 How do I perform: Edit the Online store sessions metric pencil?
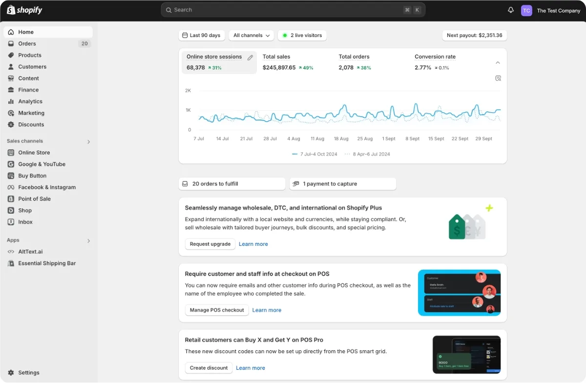[x=250, y=58]
